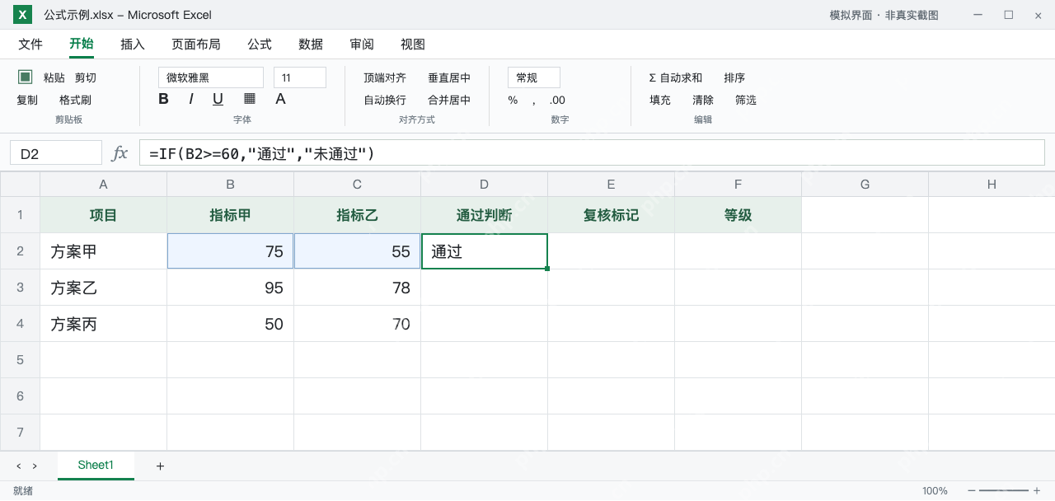This screenshot has width=1055, height=501.
Task: Click the 剪切 button
Action: click(86, 77)
